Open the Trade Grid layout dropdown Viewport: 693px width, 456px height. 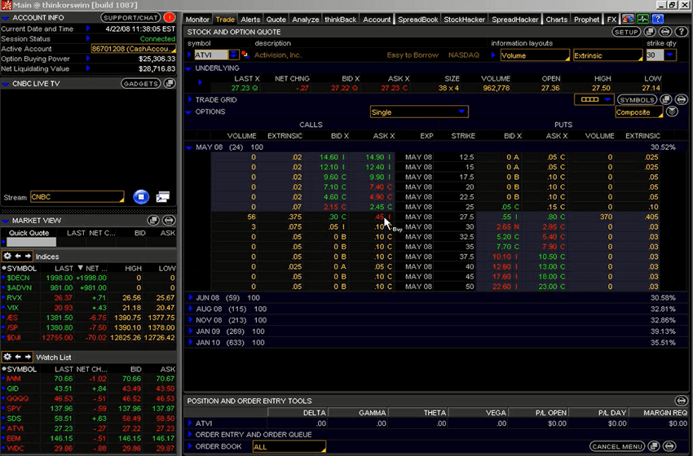tap(594, 100)
